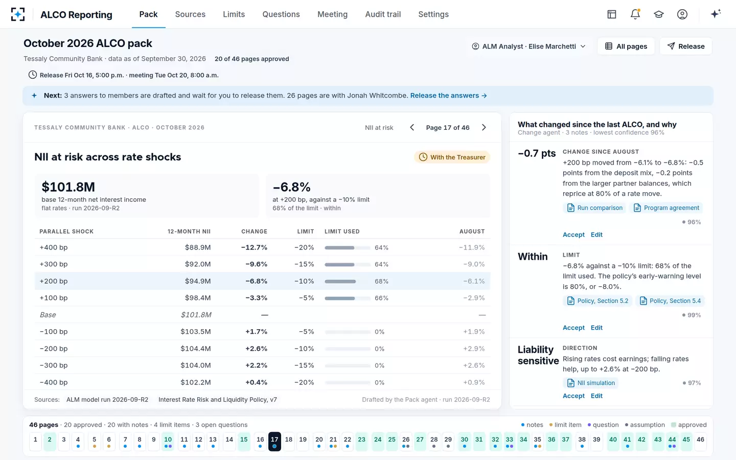This screenshot has height=460, width=736.
Task: Open the Run comparison document chip
Action: pos(595,208)
